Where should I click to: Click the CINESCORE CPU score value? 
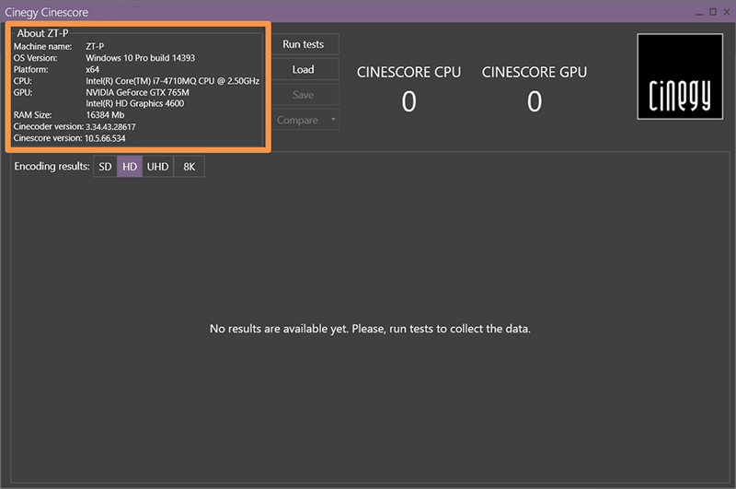click(x=408, y=101)
